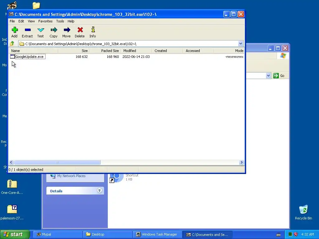Viewport: 319px width, 239px height.
Task: Click the 168 632 size value
Action: click(x=82, y=57)
